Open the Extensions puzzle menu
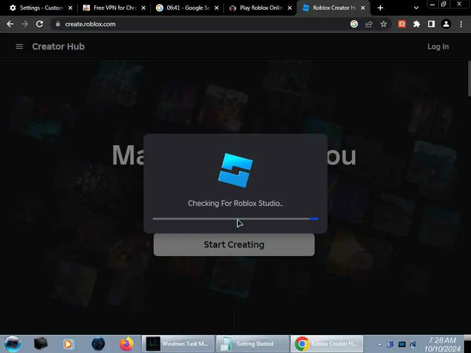 click(417, 24)
